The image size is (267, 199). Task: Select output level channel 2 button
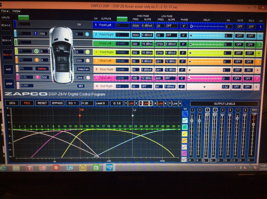point(200,110)
